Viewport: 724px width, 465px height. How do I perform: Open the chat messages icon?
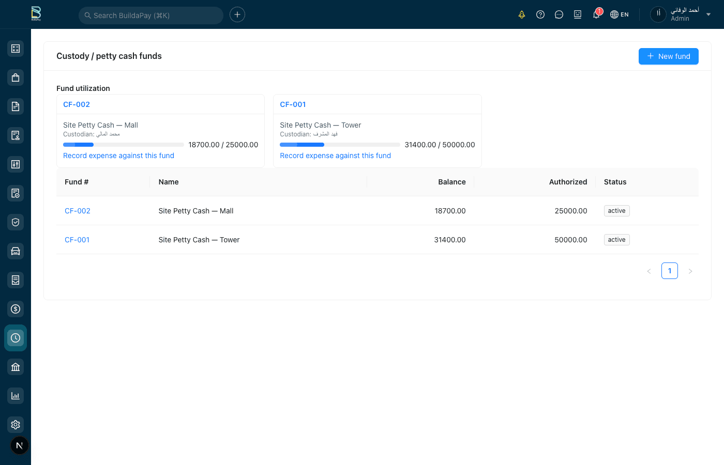[x=559, y=14]
